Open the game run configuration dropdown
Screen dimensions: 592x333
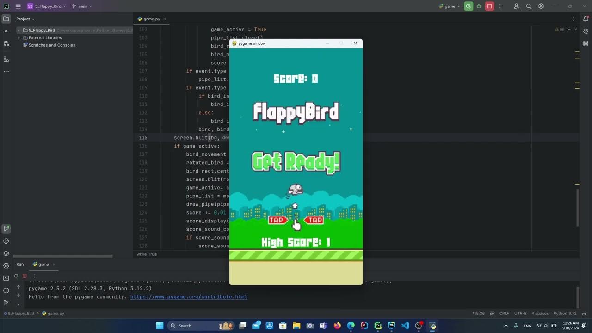click(449, 6)
